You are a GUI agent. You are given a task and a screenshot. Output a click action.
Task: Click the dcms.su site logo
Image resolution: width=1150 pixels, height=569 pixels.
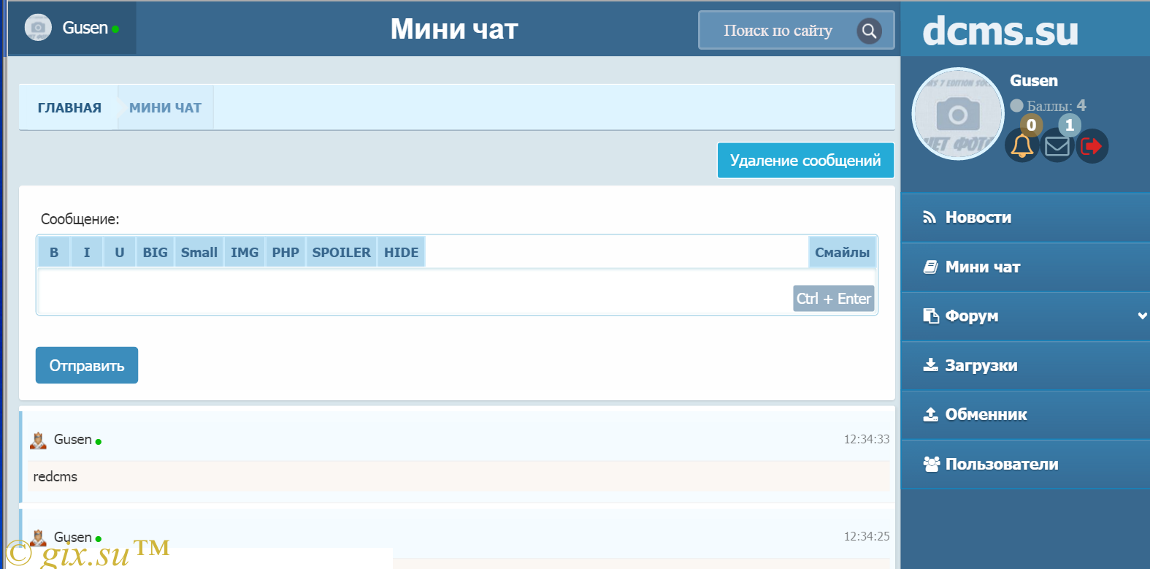point(1000,31)
